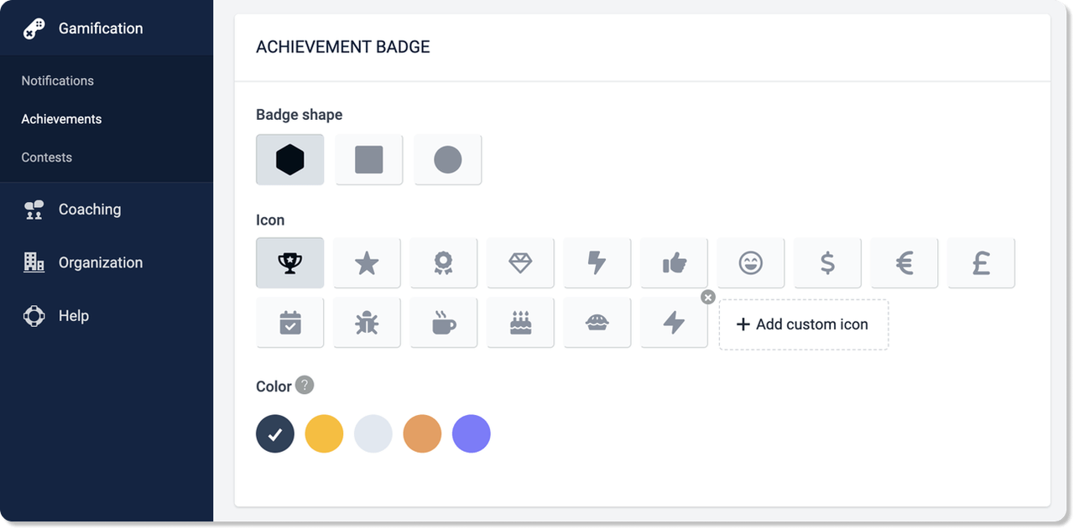Image resolution: width=1074 pixels, height=529 pixels.
Task: Select the bug icon
Action: pos(367,323)
